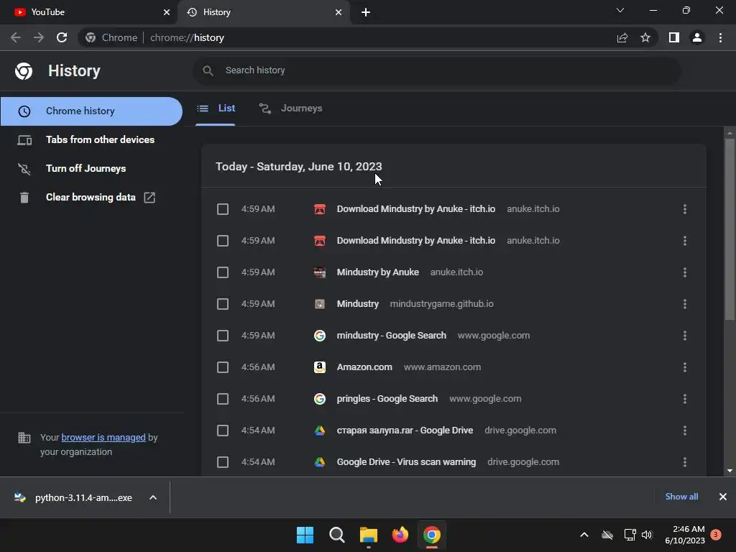
Task: Open actions menu for mindustry Google Search
Action: 685,336
